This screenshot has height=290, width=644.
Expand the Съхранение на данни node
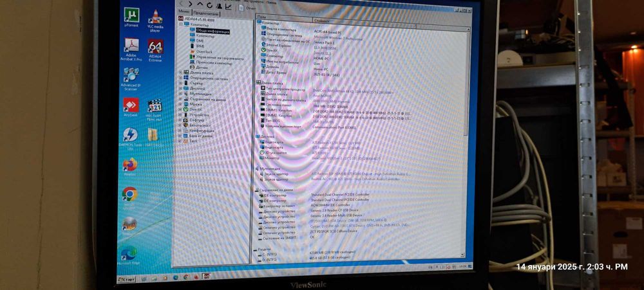180,99
